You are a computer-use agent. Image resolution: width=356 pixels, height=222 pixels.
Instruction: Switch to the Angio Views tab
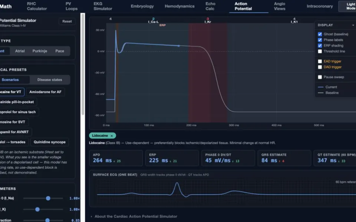(280, 6)
